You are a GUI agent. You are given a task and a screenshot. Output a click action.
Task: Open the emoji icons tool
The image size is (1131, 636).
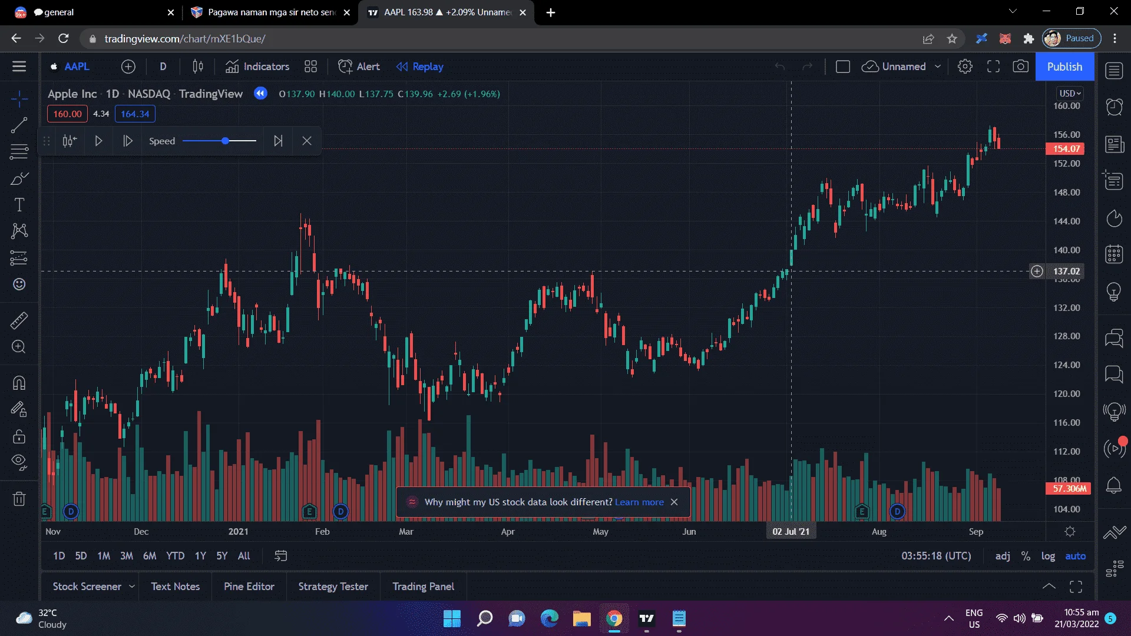point(19,284)
